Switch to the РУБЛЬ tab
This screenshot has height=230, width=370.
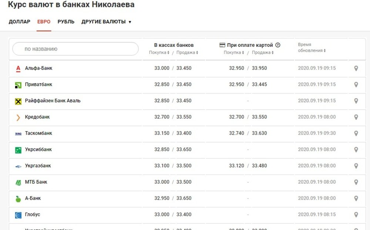point(66,22)
